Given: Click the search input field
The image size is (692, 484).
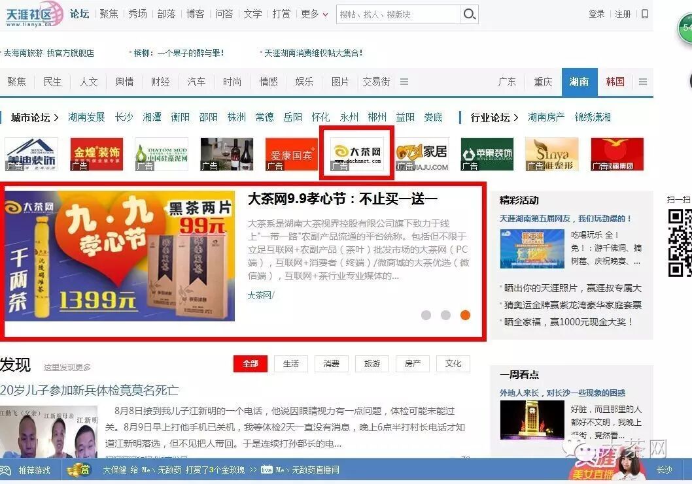Looking at the screenshot, I should [x=398, y=14].
